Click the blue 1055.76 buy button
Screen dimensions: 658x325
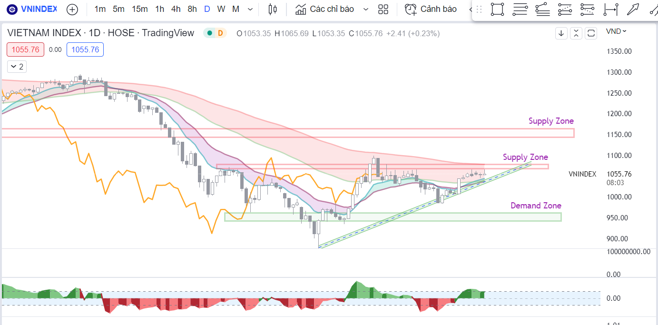pyautogui.click(x=85, y=49)
